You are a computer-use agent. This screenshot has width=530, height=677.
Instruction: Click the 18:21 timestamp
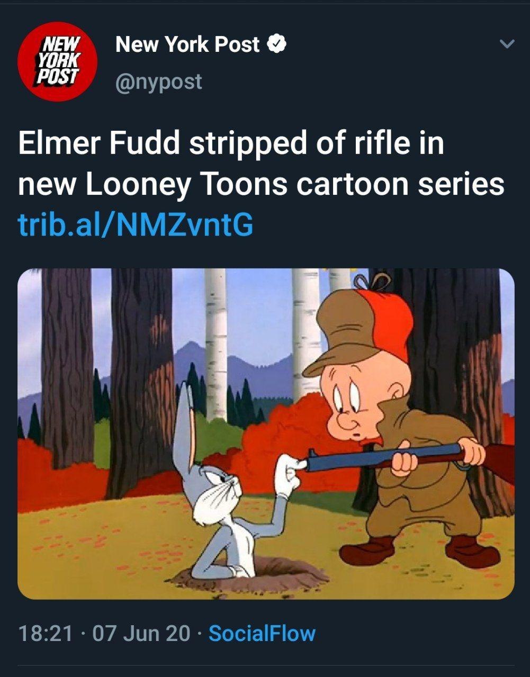tap(45, 633)
